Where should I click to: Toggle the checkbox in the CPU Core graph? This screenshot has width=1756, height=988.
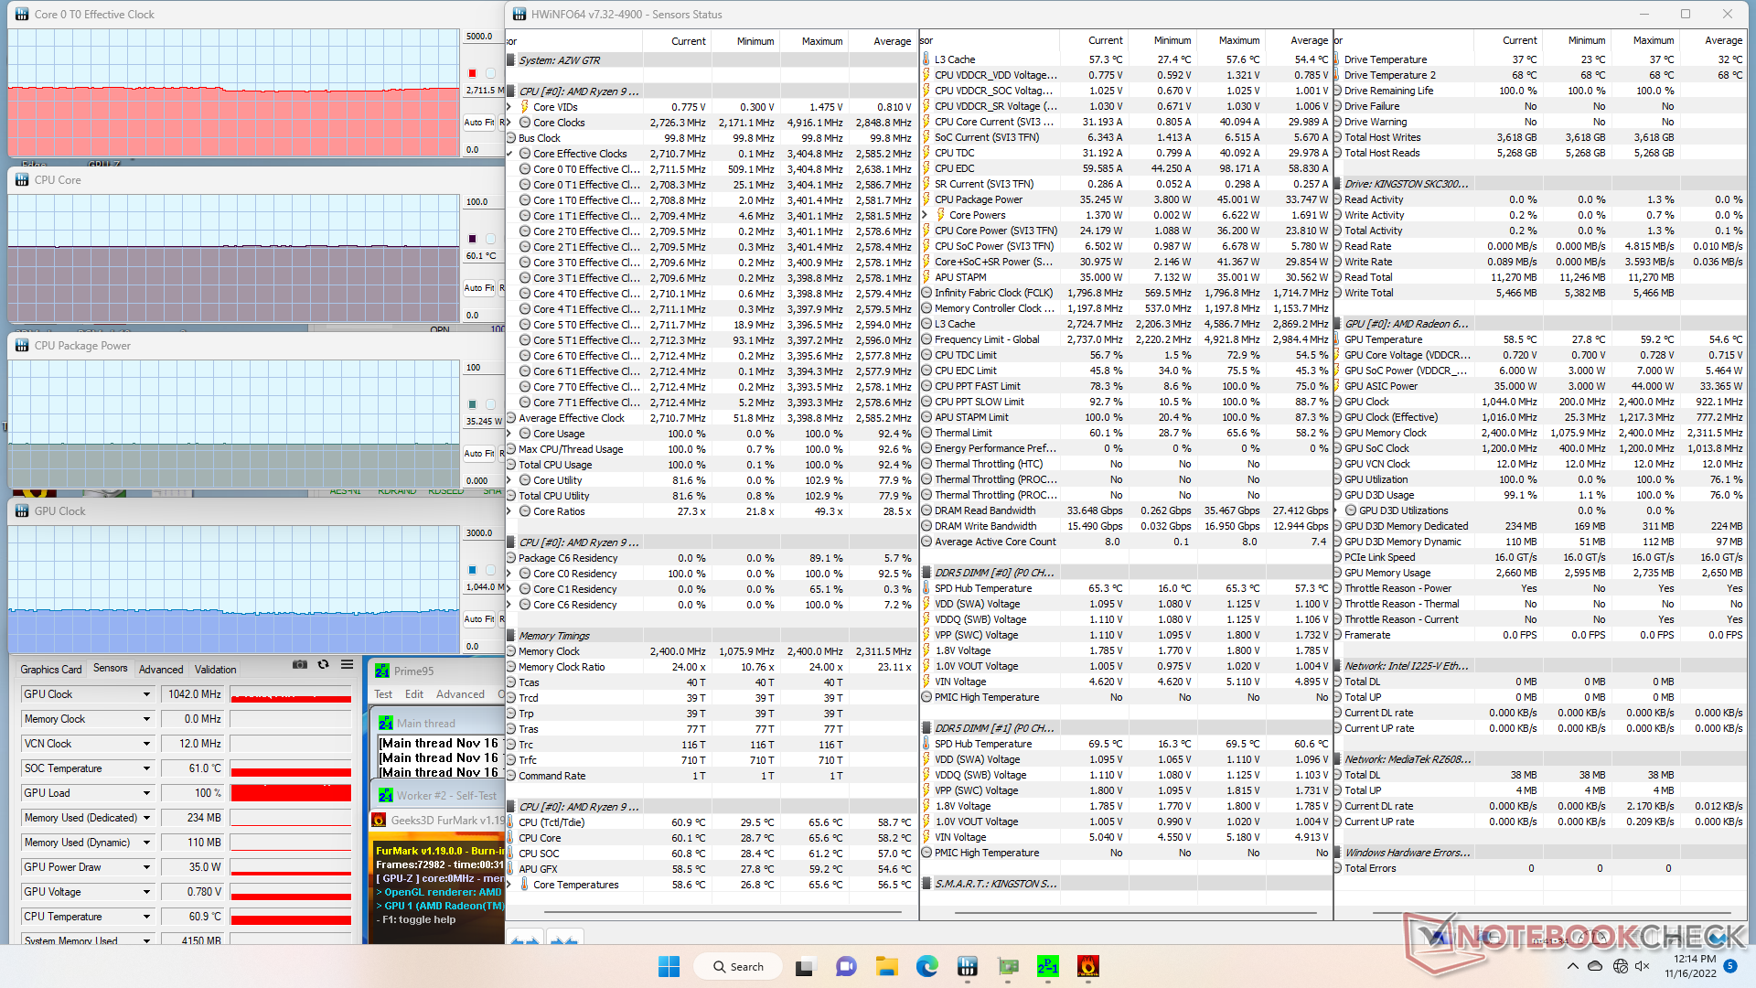[x=490, y=239]
